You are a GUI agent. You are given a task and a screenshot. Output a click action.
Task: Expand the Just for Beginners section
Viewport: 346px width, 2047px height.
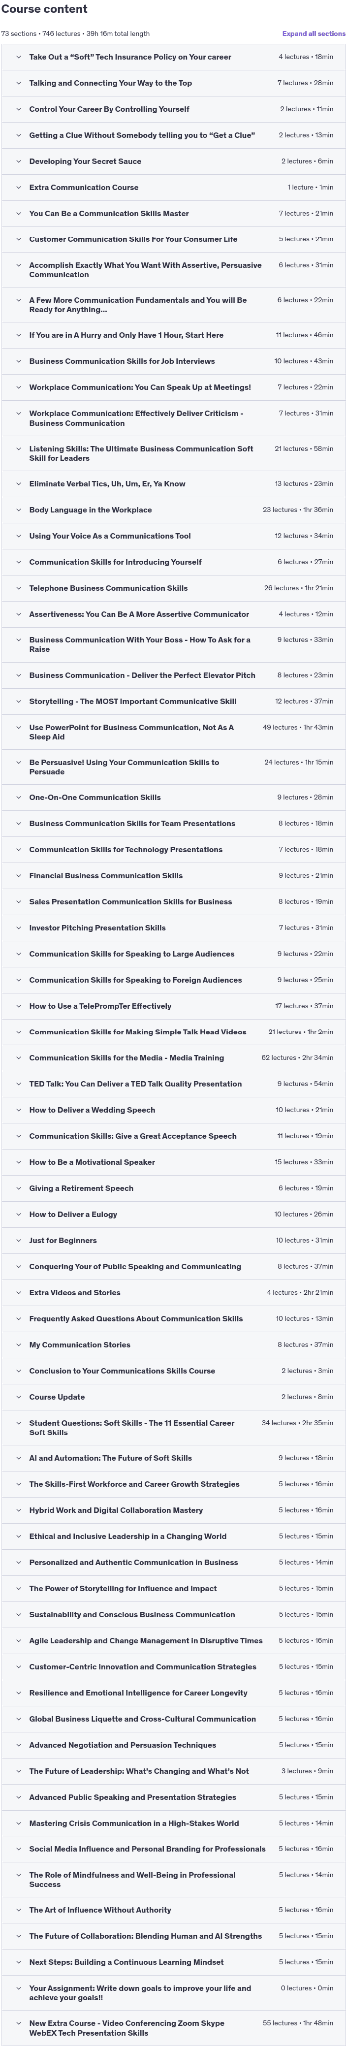(173, 1241)
